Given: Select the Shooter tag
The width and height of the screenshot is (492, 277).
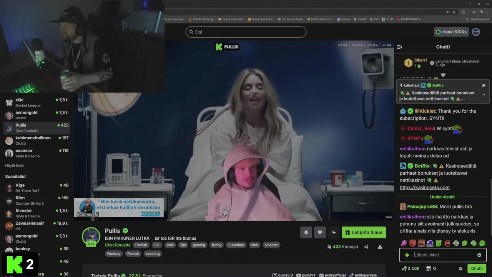Looking at the screenshot, I should (x=271, y=245).
